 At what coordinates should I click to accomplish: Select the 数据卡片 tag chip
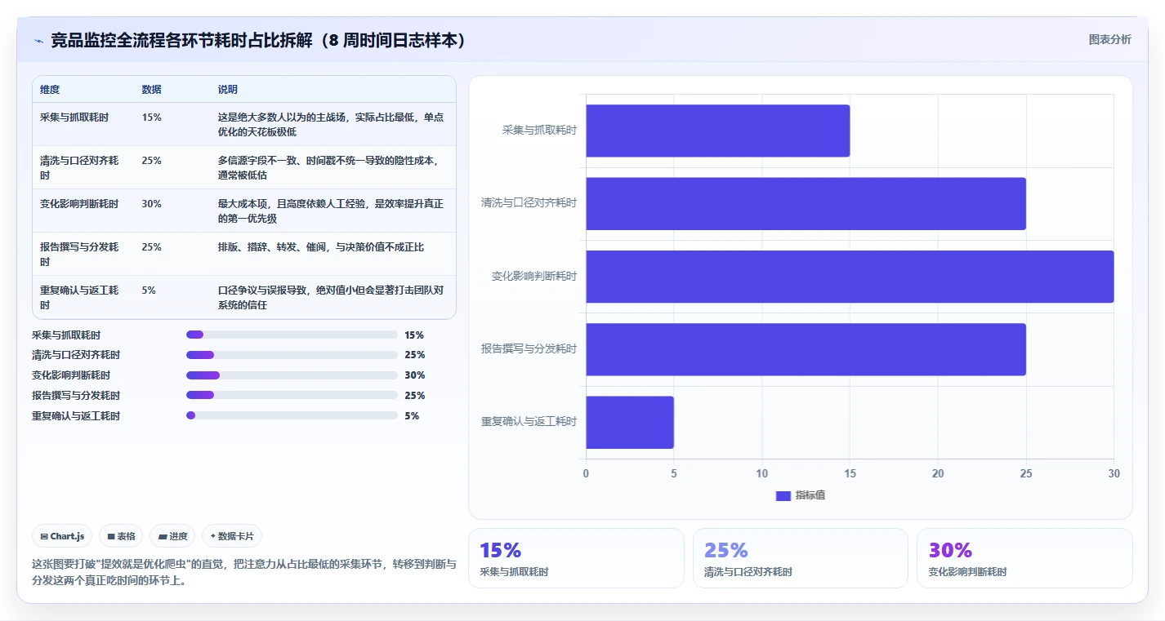pyautogui.click(x=232, y=536)
